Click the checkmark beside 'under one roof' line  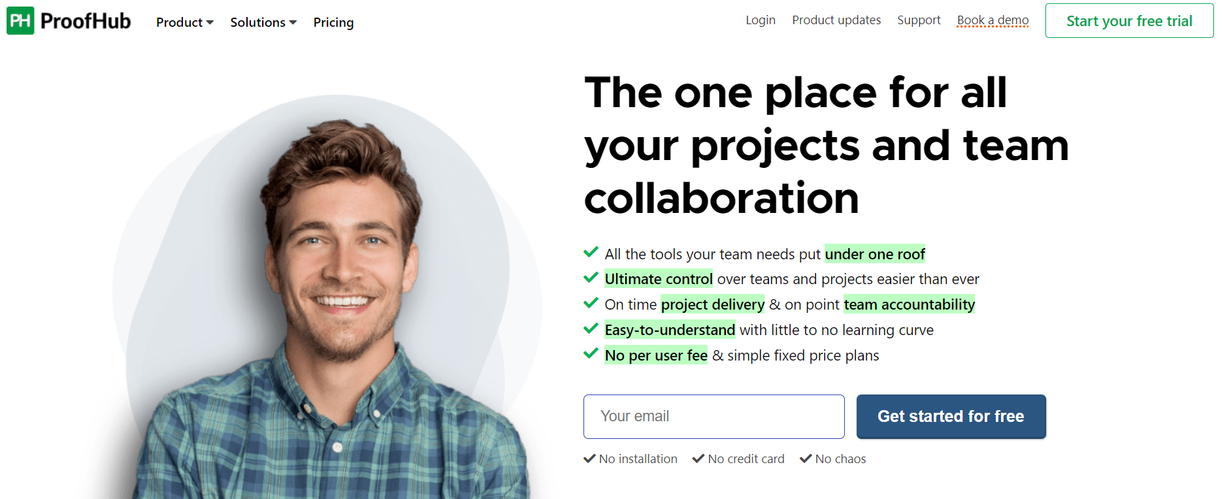point(591,252)
